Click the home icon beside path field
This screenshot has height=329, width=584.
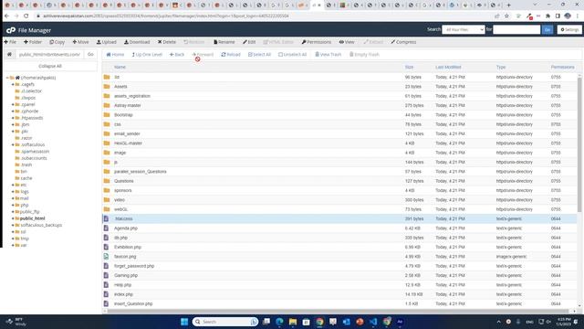9,55
